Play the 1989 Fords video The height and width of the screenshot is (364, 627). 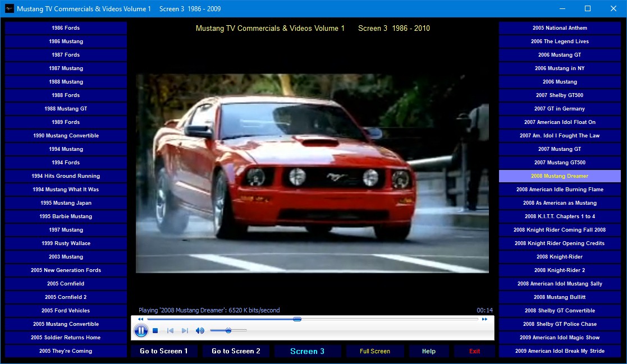[x=66, y=122]
